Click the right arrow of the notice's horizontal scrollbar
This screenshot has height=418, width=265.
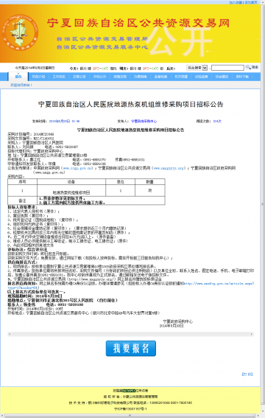click(252, 334)
